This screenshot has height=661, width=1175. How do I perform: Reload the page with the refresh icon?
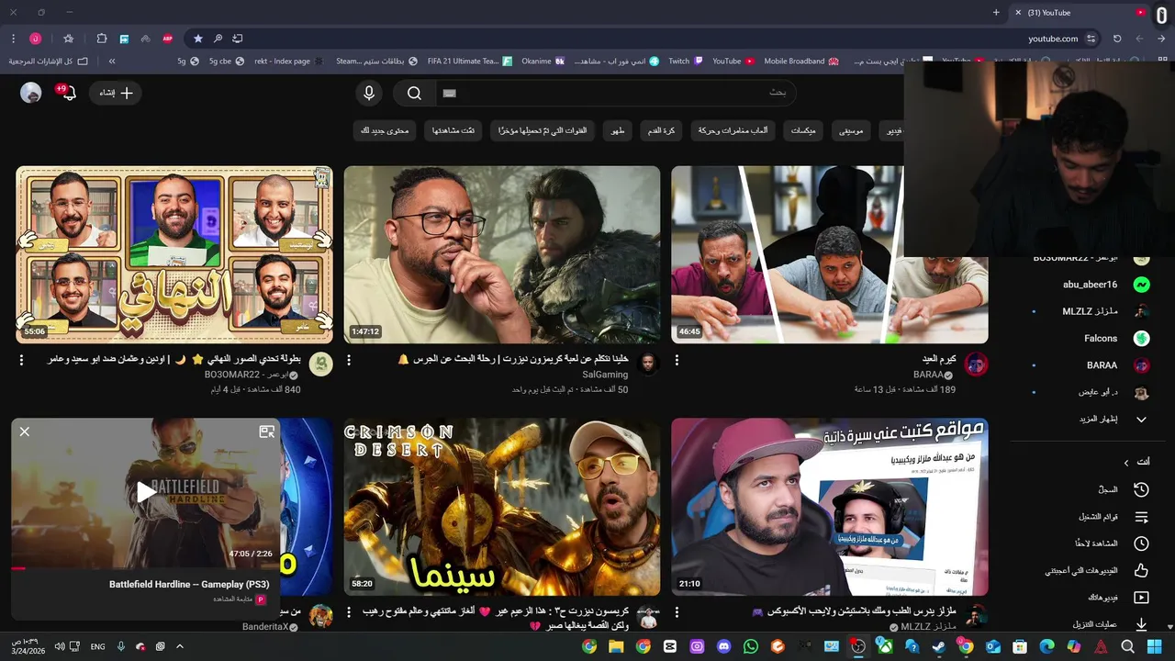point(1117,39)
